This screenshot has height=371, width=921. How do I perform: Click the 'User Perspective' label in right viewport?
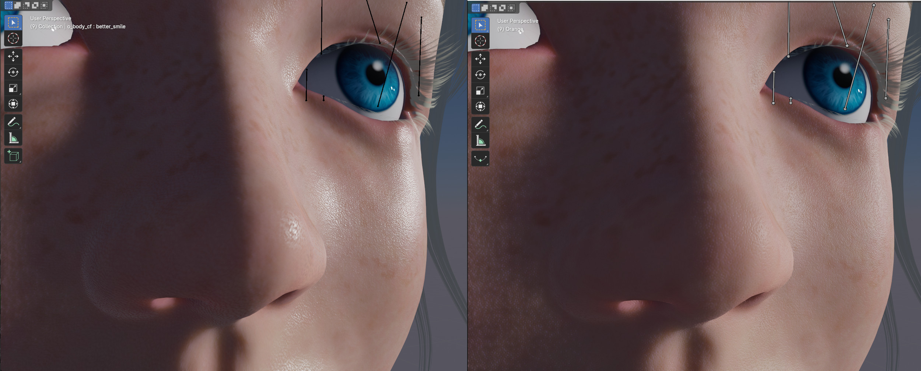coord(518,21)
